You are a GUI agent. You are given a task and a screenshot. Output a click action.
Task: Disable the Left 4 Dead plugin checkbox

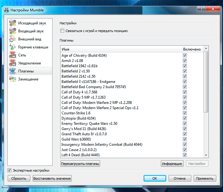pyautogui.click(x=185, y=155)
